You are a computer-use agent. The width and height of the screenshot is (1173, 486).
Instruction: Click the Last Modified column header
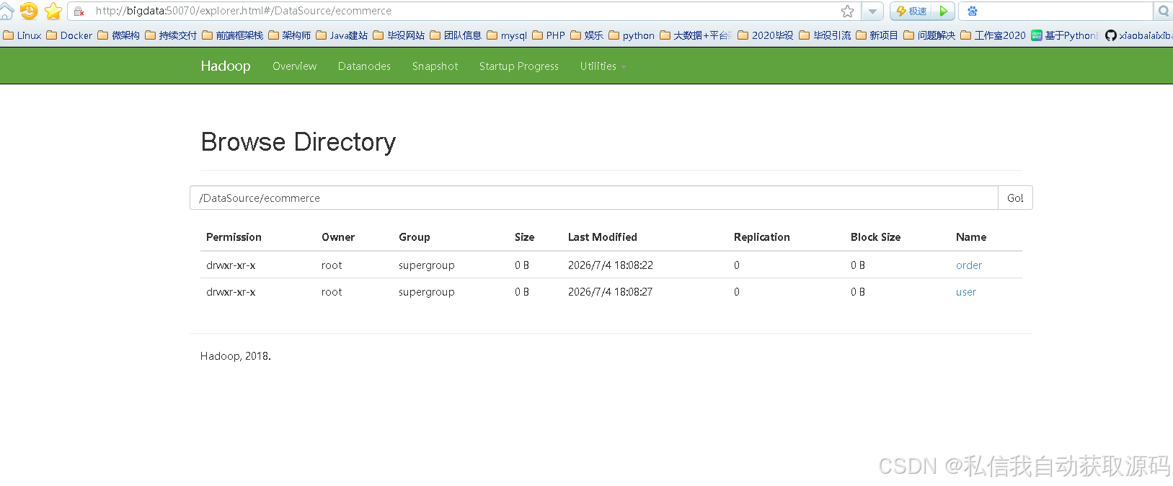(603, 237)
